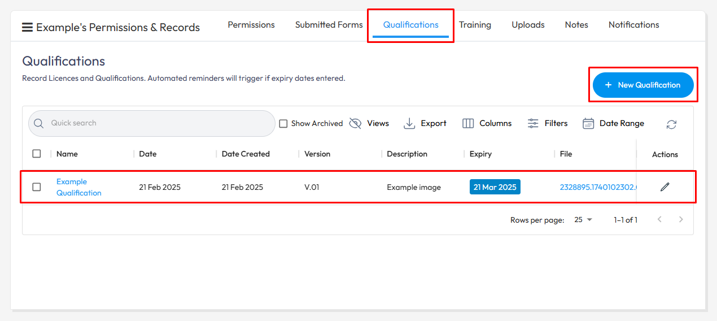Open the Rows per page dropdown
Viewport: 717px width, 321px height.
584,219
